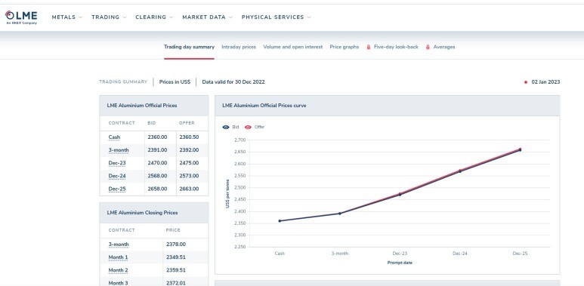Screen dimensions: 584x286
Task: Click the BID column header
Action: coord(152,123)
